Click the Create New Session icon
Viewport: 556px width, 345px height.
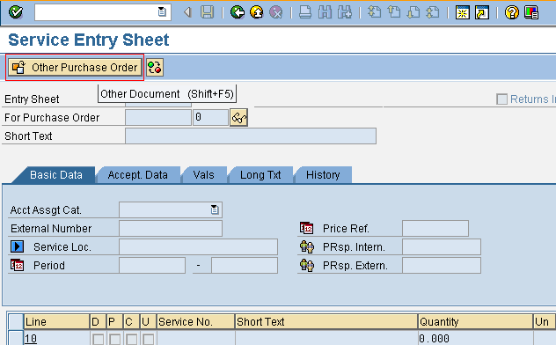coord(463,12)
